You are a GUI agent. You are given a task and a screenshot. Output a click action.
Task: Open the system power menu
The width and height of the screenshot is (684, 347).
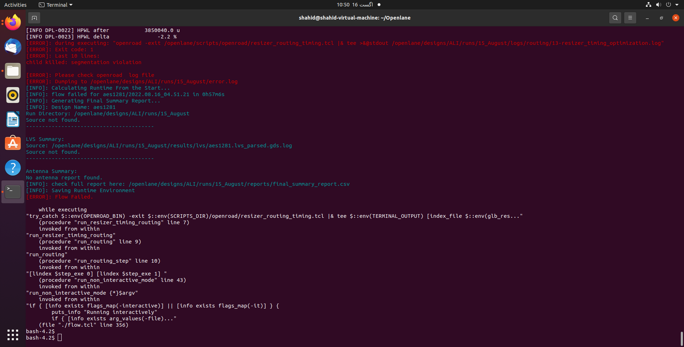tap(669, 5)
